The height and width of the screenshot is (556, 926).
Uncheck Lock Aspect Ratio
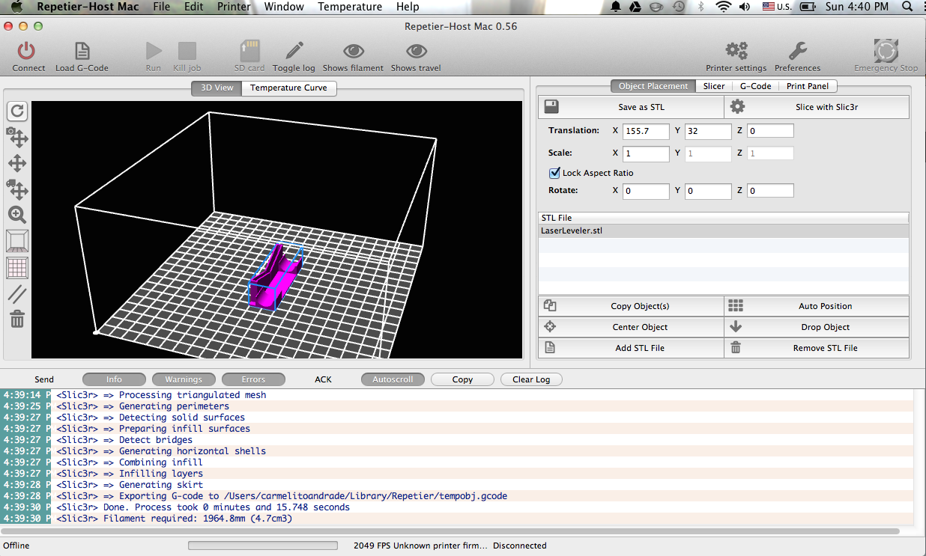tap(555, 173)
